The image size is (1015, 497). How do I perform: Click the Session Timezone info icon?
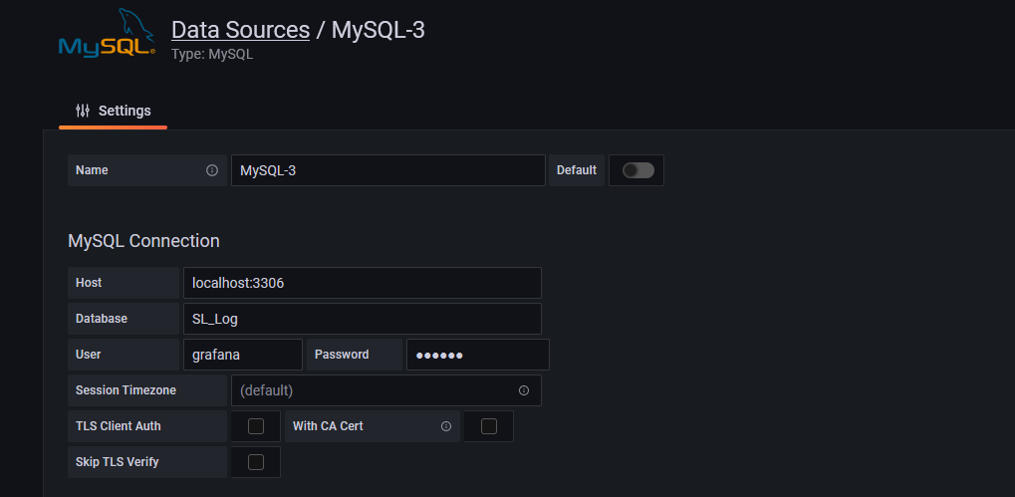(x=524, y=390)
